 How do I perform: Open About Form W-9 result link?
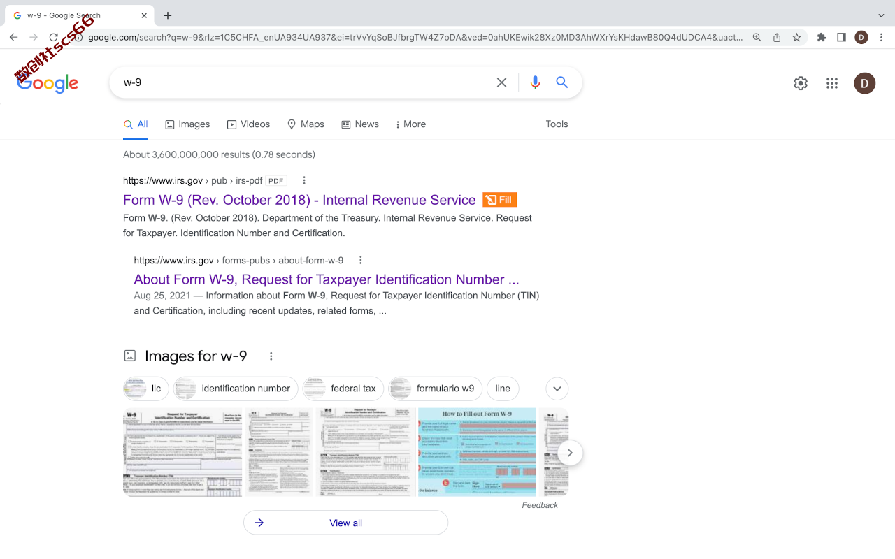click(327, 279)
